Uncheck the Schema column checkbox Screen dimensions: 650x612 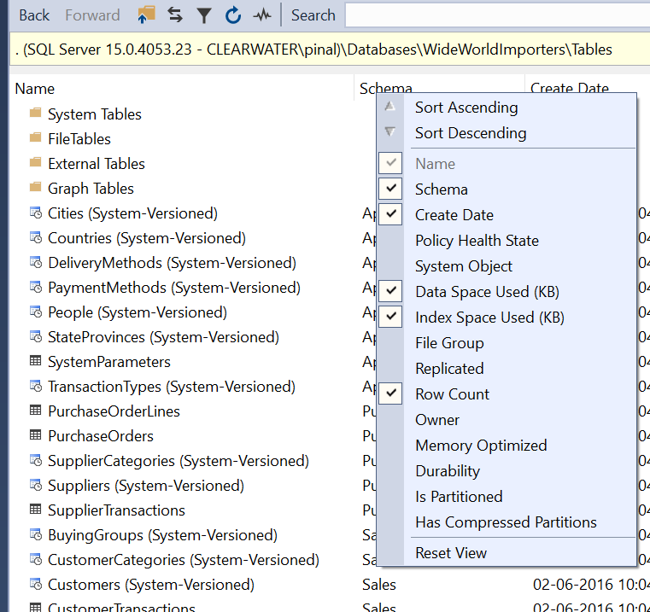(x=390, y=189)
